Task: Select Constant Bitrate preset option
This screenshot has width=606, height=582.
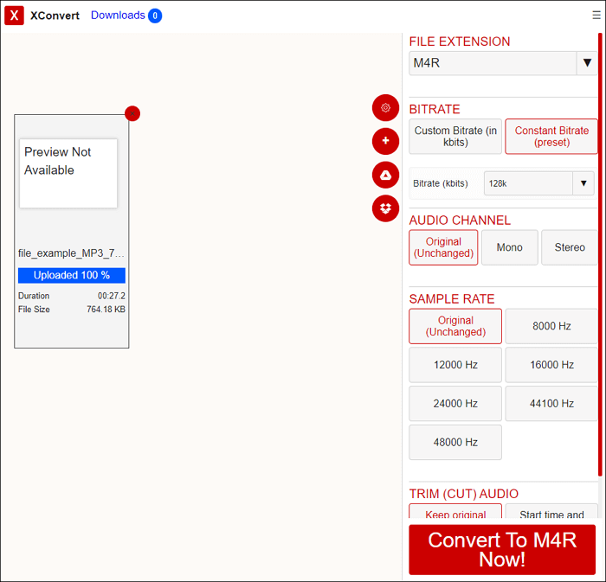Action: pos(551,137)
